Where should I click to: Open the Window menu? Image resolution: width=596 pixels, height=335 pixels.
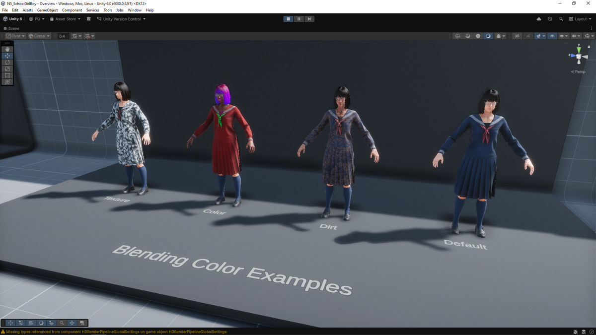pyautogui.click(x=135, y=10)
